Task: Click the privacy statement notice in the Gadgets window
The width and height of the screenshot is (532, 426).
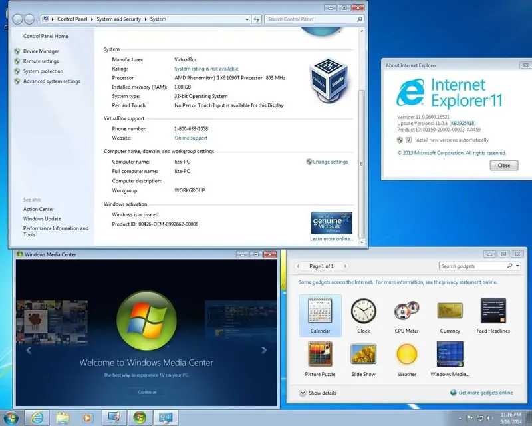Action: [398, 282]
